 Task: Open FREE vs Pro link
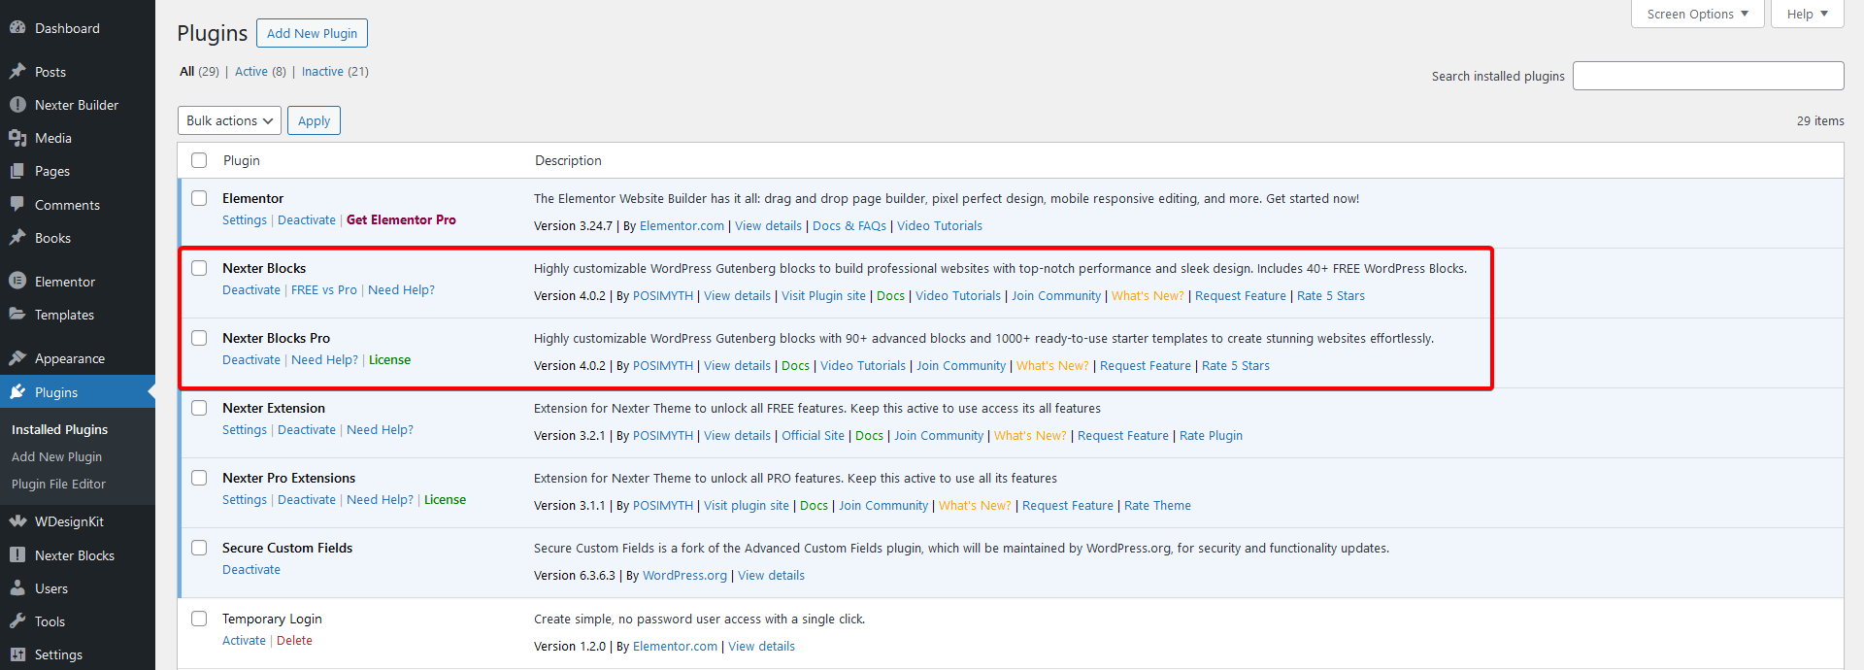pyautogui.click(x=324, y=290)
